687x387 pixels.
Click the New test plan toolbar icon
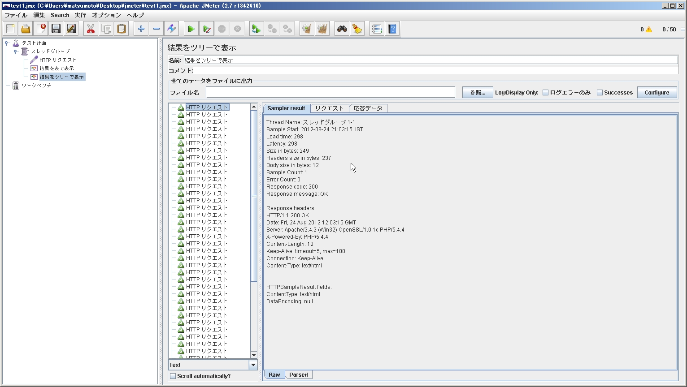10,29
